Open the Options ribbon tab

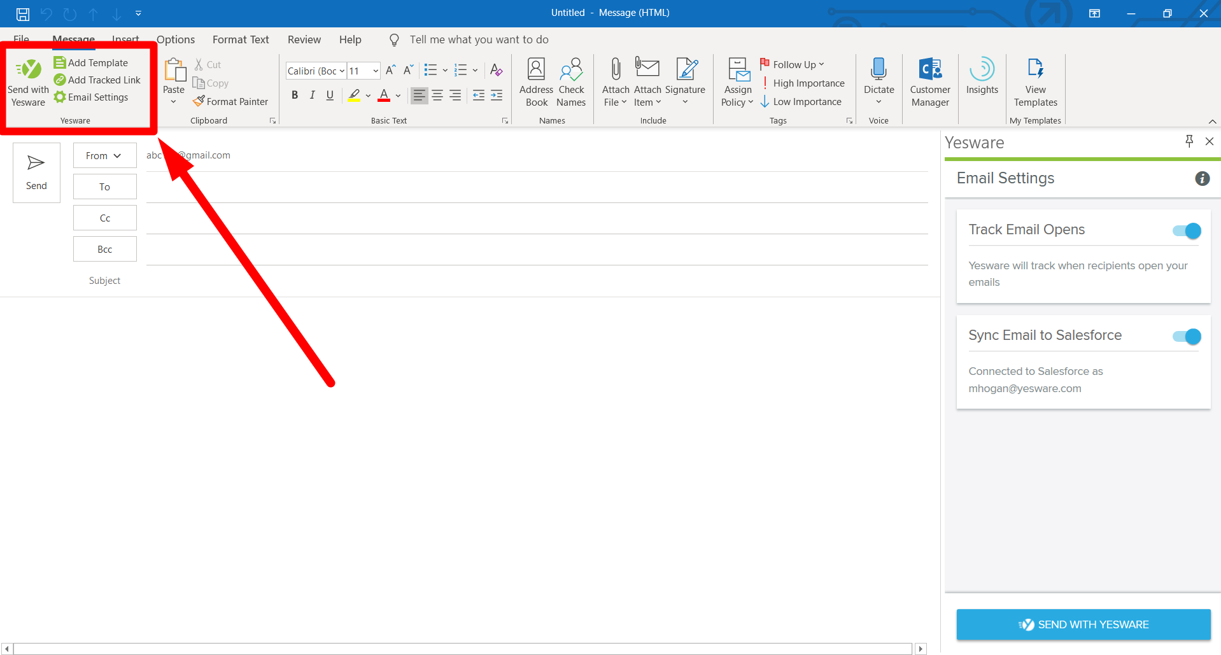click(176, 39)
